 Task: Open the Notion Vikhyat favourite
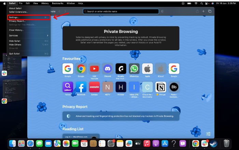(161, 87)
